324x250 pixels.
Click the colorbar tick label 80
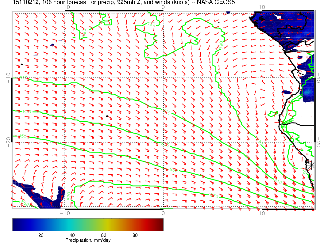point(135,235)
